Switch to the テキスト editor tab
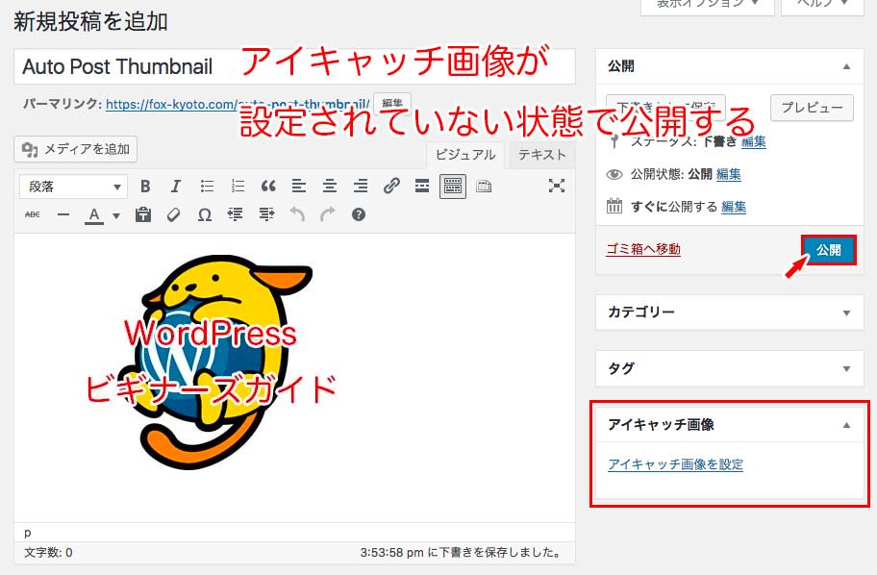 tap(541, 155)
